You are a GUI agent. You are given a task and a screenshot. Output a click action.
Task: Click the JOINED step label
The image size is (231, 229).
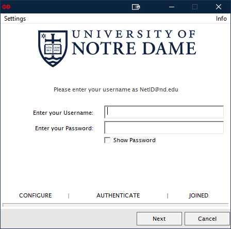click(199, 195)
